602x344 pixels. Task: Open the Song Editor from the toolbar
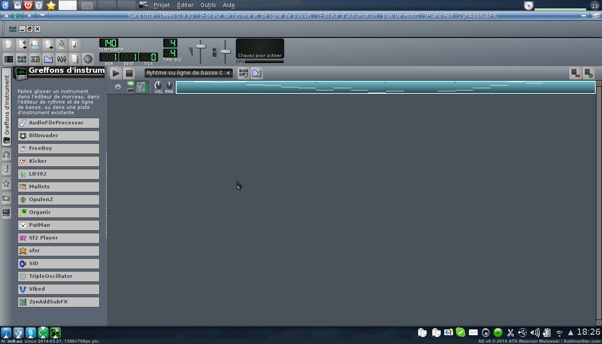point(8,59)
